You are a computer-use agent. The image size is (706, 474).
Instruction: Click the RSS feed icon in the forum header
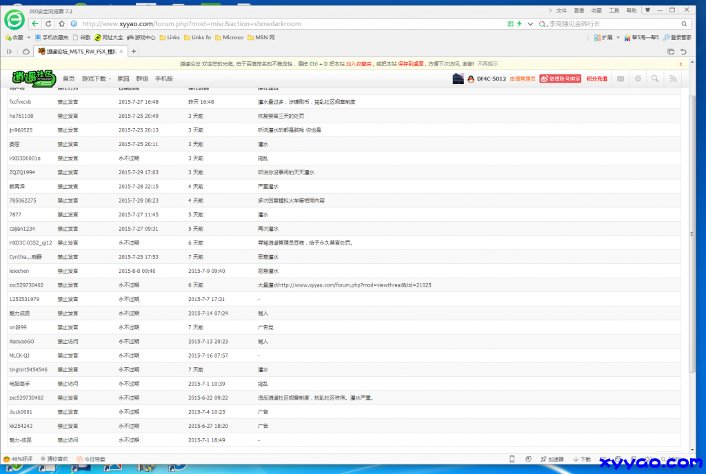(x=673, y=79)
